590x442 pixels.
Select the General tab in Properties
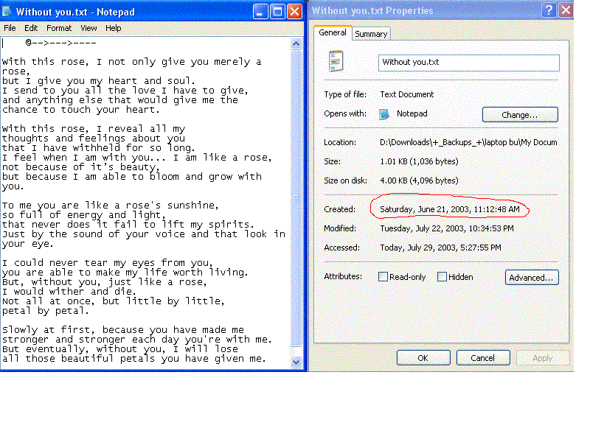333,32
